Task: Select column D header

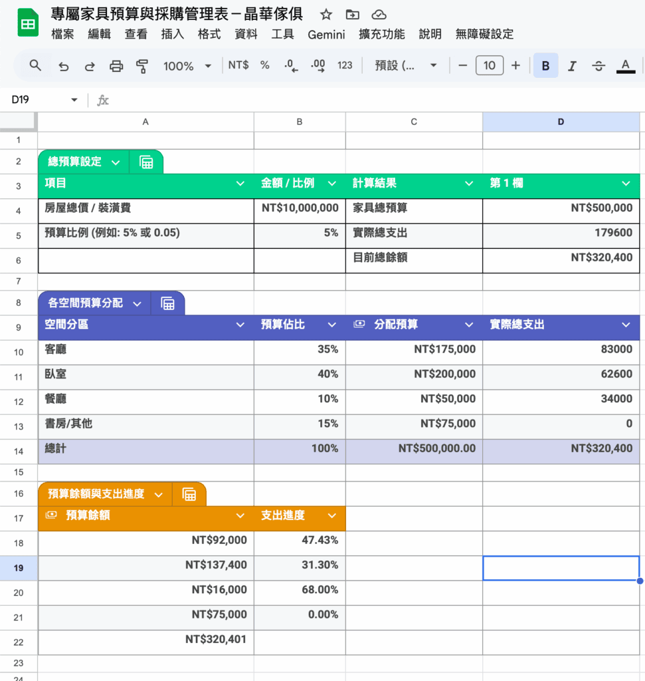Action: pos(561,122)
